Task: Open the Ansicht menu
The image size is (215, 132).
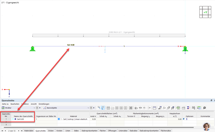Action: click(x=34, y=104)
